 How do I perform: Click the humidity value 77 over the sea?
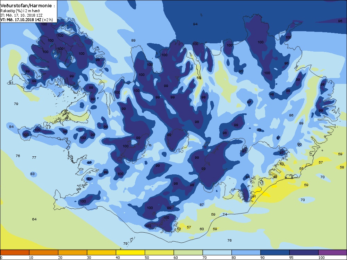click(34, 158)
